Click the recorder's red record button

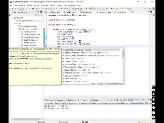tap(153, 94)
